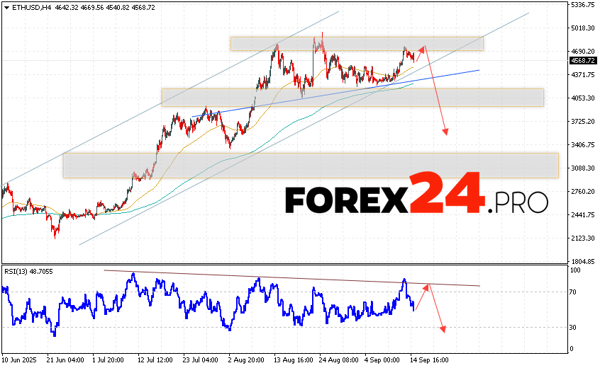The width and height of the screenshot is (600, 368).
Task: Click the RSI 100 level label
Action: pos(574,270)
